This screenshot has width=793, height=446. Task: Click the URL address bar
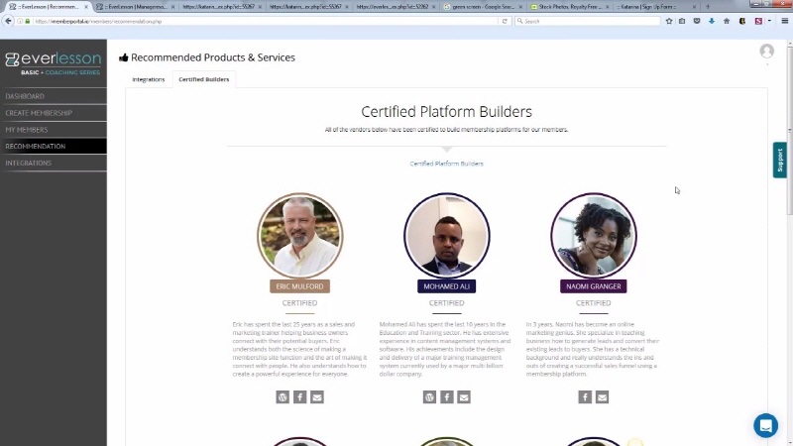[263, 21]
